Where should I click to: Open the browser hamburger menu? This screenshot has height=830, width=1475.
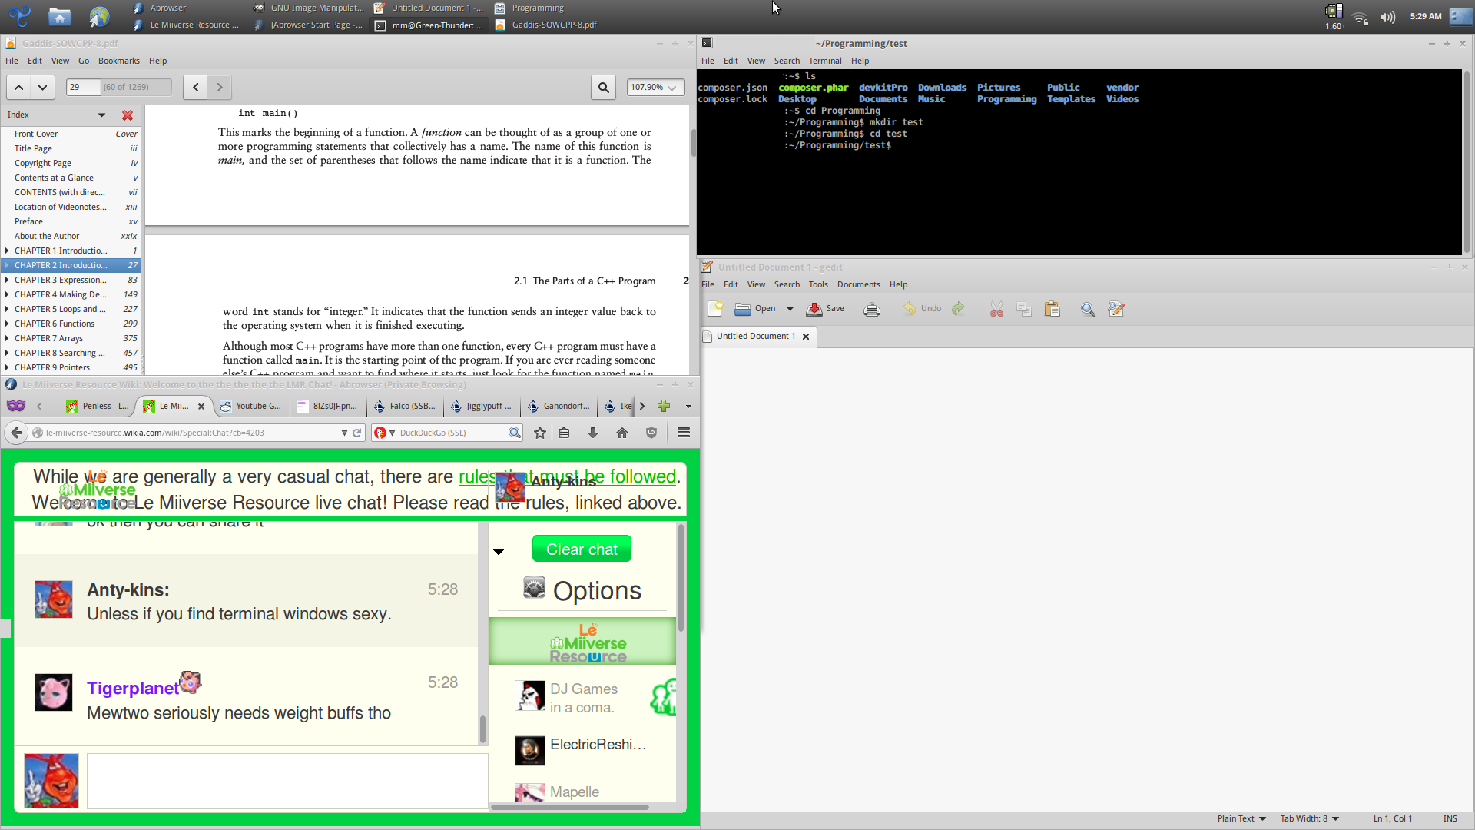[684, 433]
